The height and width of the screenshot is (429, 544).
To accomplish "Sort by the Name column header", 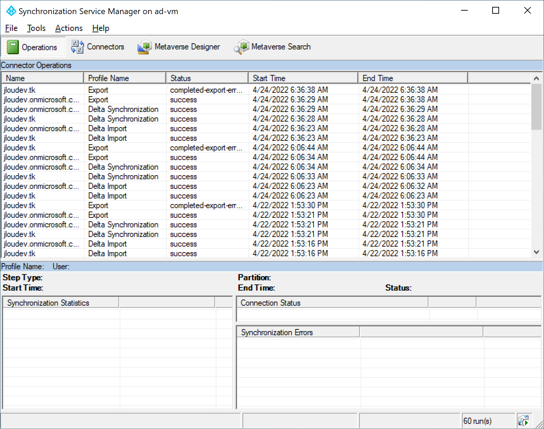I will [43, 78].
